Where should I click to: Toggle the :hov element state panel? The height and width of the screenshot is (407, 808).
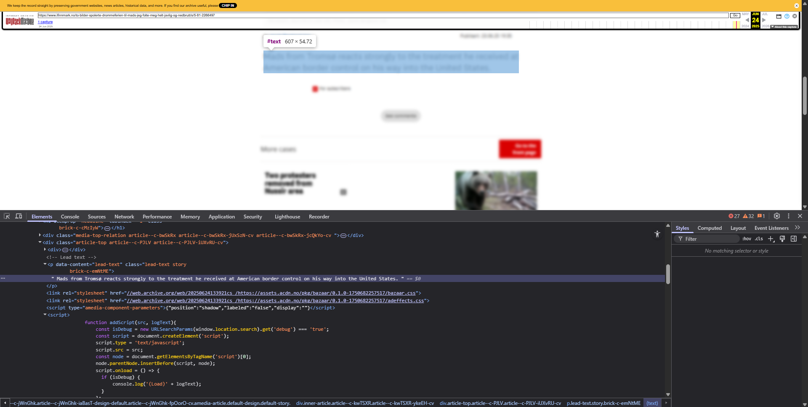[747, 239]
